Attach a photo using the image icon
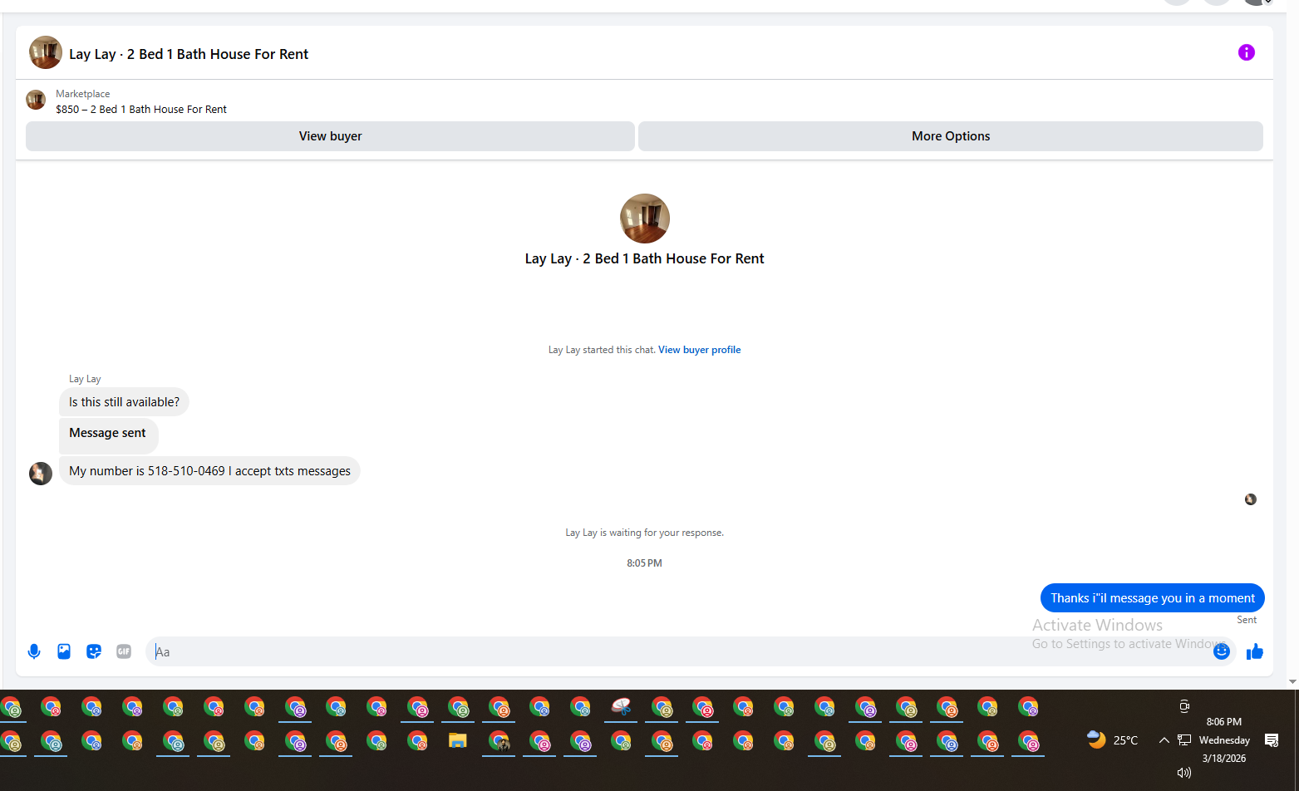This screenshot has width=1299, height=791. [x=64, y=651]
